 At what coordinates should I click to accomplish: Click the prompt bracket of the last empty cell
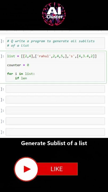2,132
